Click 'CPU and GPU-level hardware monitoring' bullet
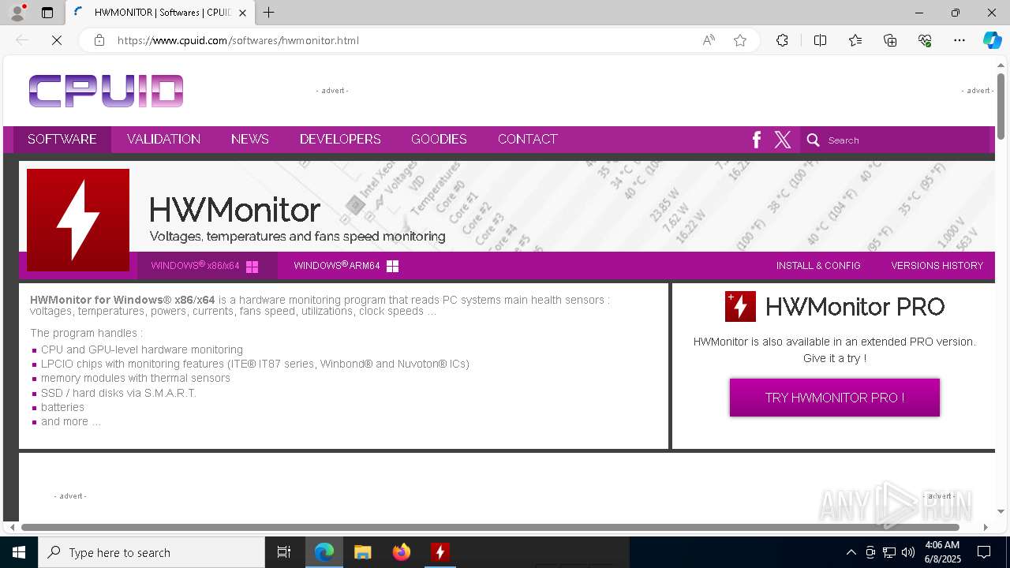1010x568 pixels. pyautogui.click(x=142, y=349)
